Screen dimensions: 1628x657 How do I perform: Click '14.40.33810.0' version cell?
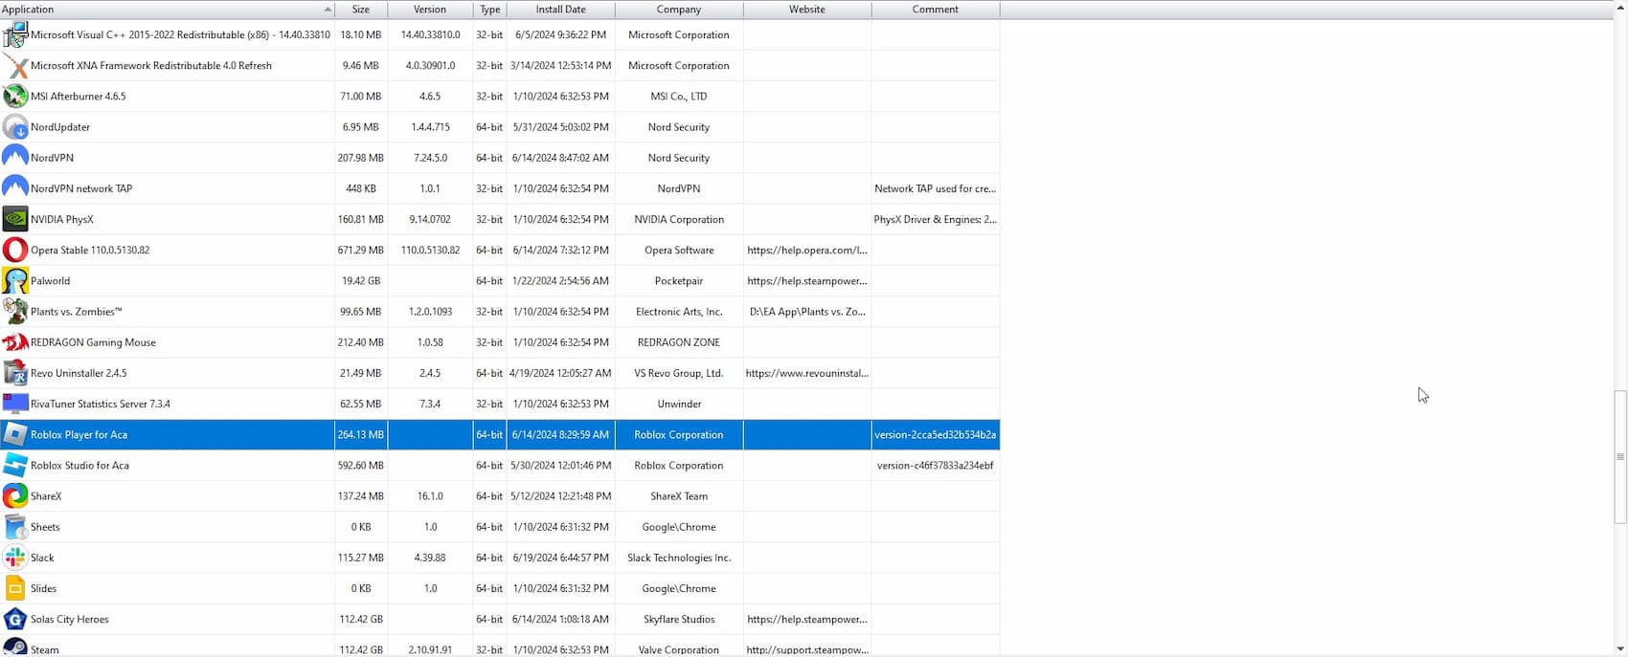430,34
